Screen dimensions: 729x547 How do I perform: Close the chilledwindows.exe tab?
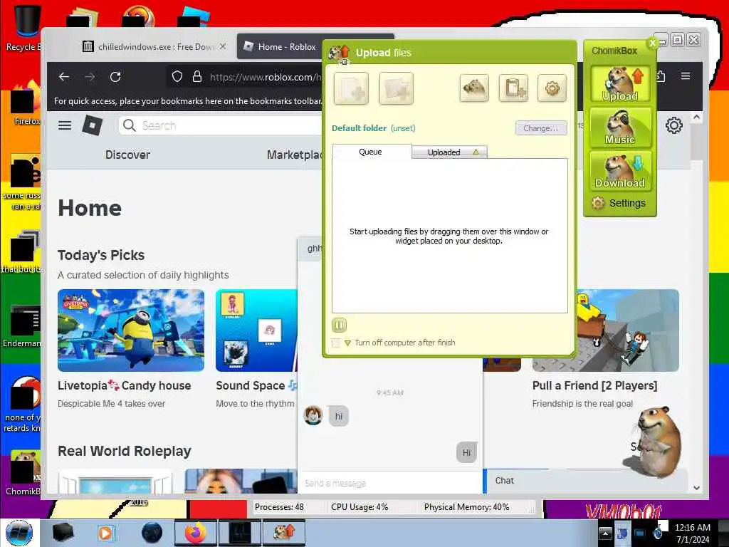(x=223, y=46)
